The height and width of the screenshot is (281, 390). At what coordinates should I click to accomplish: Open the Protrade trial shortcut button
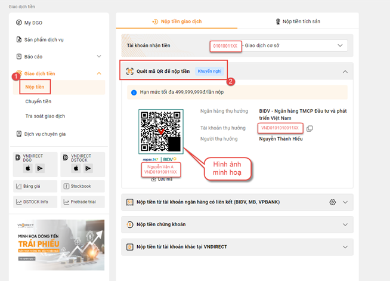[82, 202]
